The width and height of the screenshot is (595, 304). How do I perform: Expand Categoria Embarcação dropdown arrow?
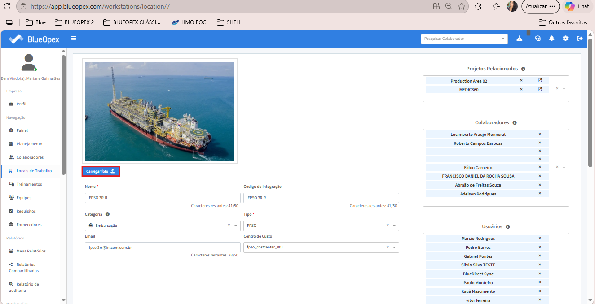(235, 226)
